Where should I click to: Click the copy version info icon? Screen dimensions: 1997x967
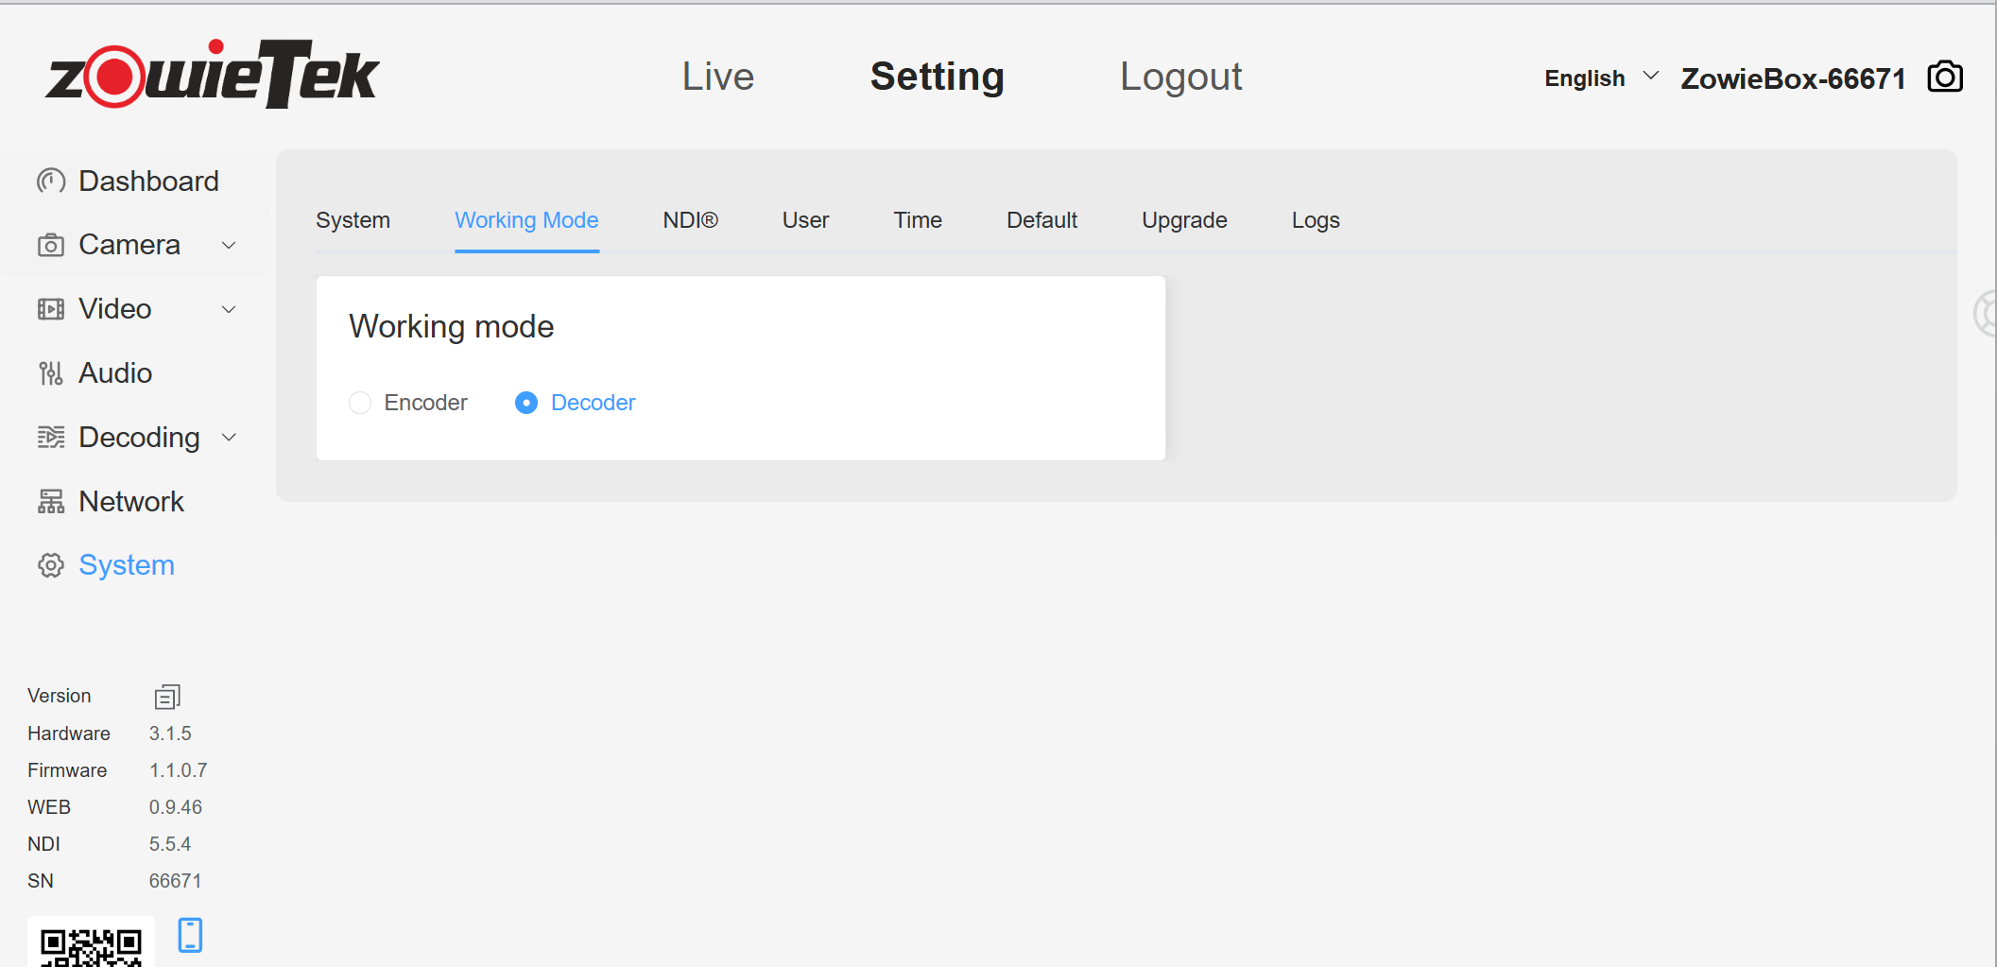[x=167, y=697]
